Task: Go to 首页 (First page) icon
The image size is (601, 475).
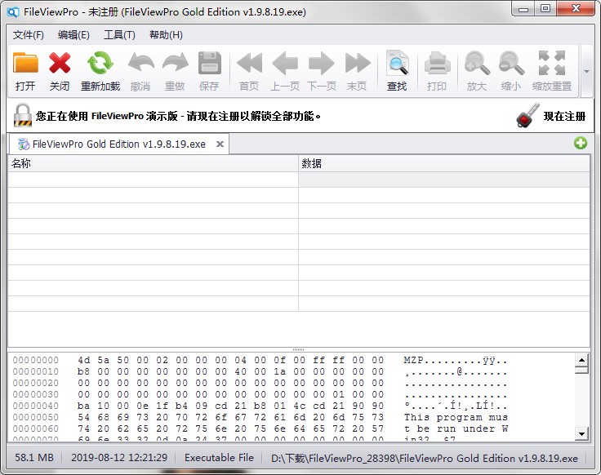Action: 249,63
